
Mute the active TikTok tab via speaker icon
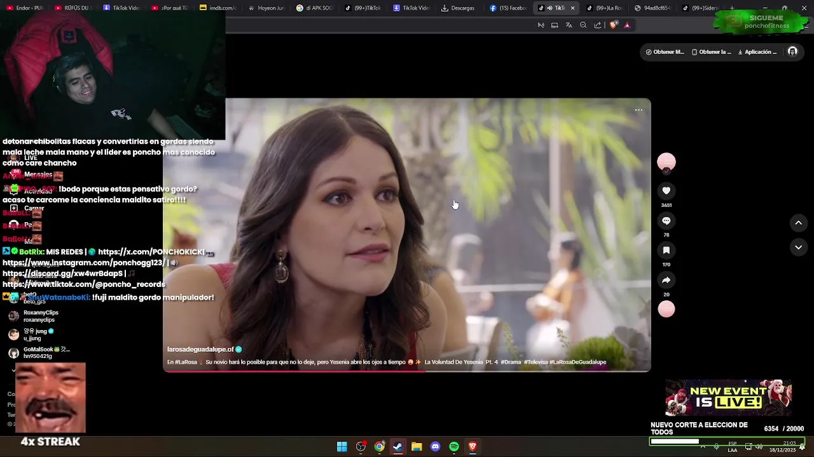click(549, 8)
